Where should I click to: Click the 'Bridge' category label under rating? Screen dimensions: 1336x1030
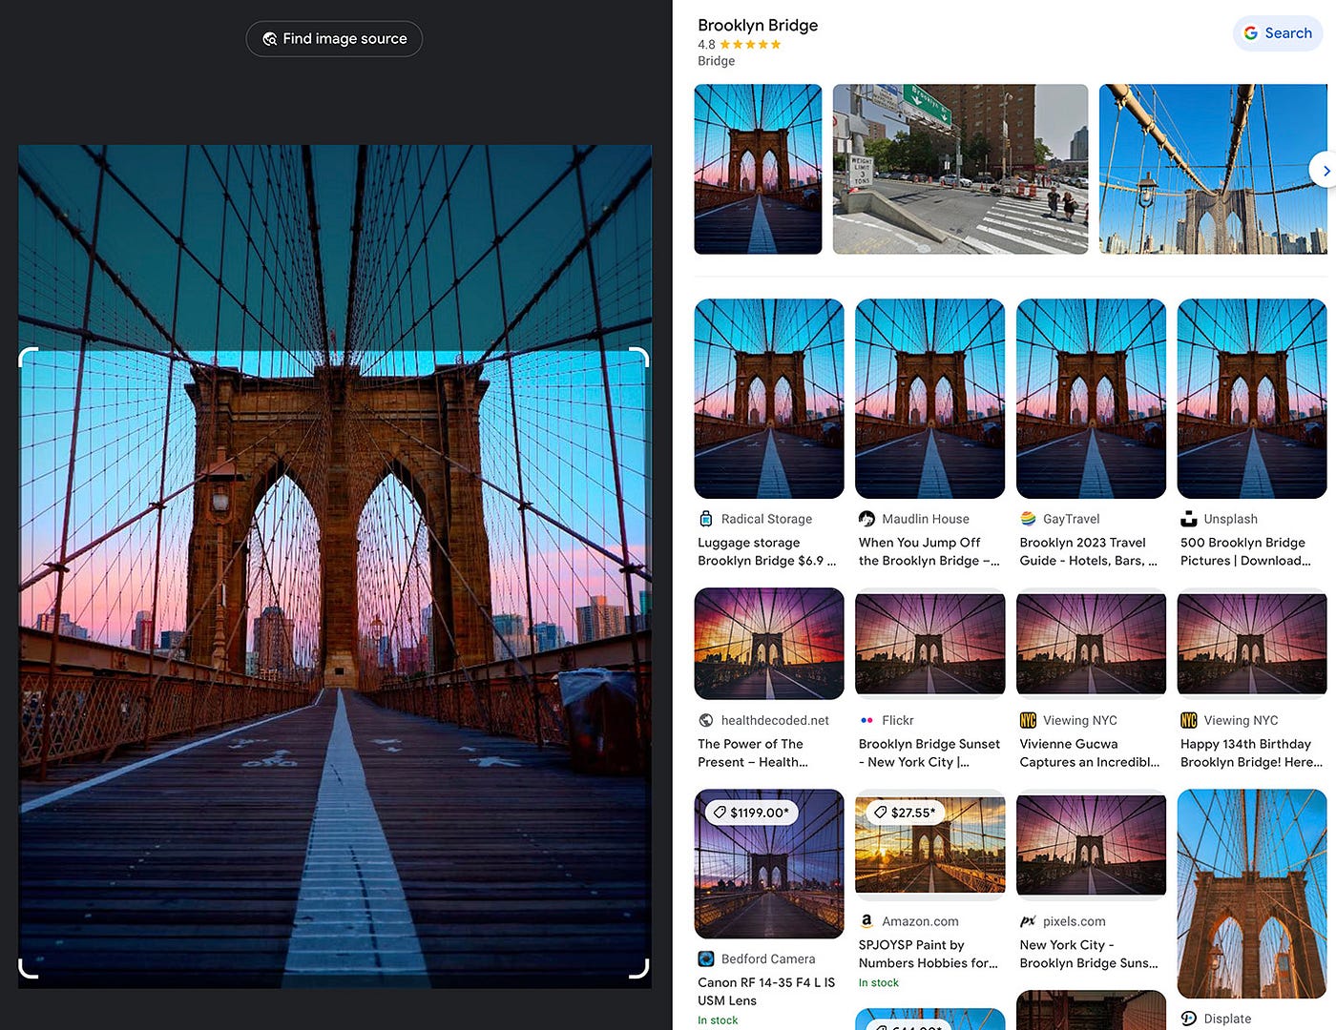click(717, 61)
